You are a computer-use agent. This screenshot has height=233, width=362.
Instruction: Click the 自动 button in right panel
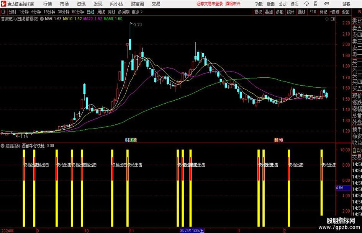coord(357,150)
